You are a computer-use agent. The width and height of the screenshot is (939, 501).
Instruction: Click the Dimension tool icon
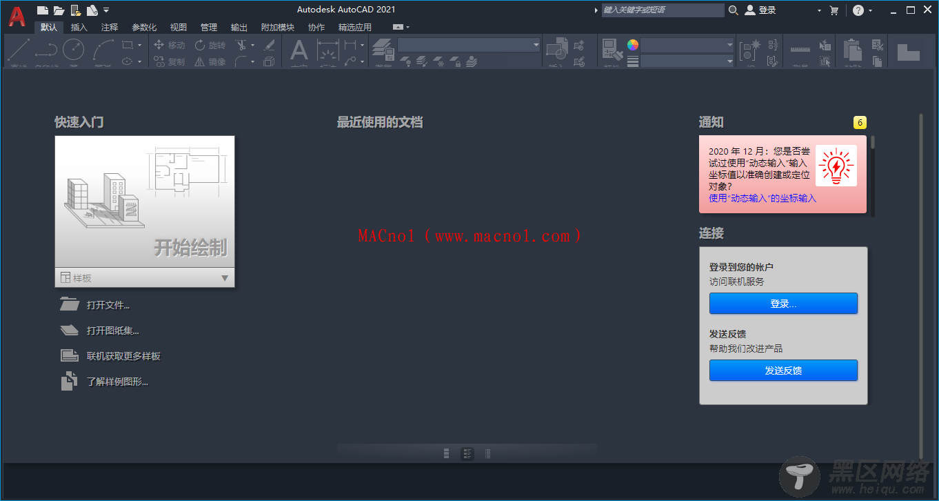pyautogui.click(x=327, y=50)
